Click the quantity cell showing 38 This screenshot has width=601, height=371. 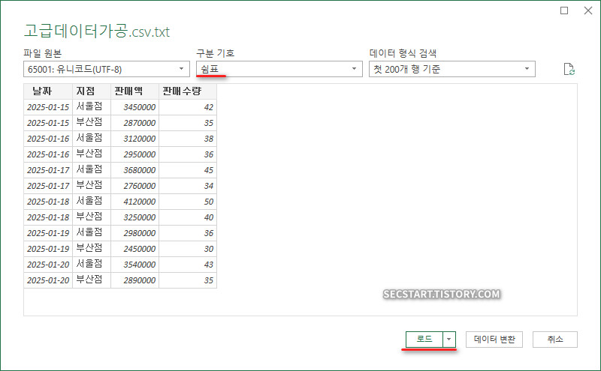pyautogui.click(x=188, y=139)
